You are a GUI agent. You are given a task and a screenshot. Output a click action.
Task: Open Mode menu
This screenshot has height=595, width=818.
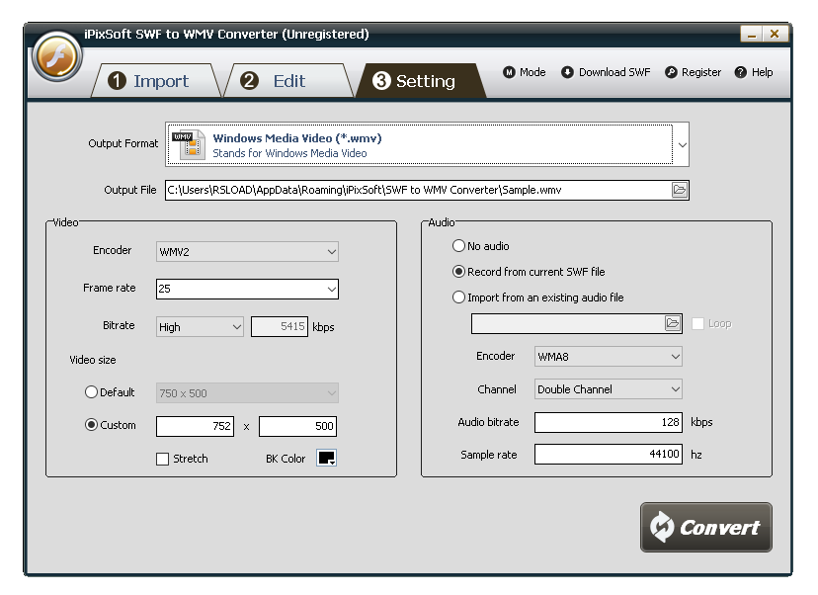525,72
